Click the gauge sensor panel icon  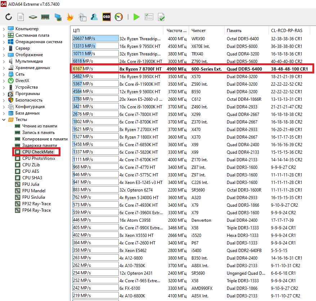point(119,17)
